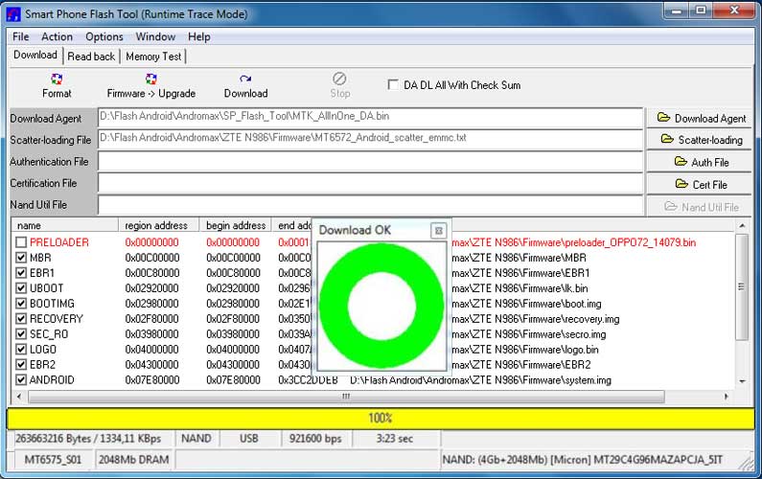Click the partition list vertical scrollbar thumb
The height and width of the screenshot is (479, 762).
point(741,286)
